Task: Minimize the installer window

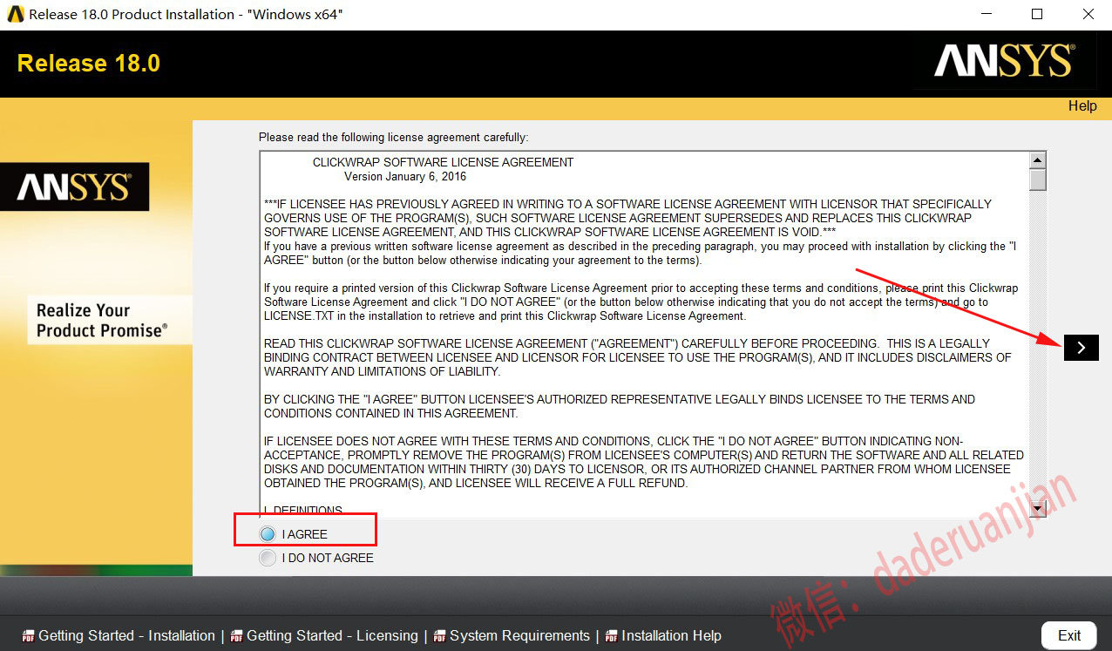Action: pyautogui.click(x=986, y=14)
